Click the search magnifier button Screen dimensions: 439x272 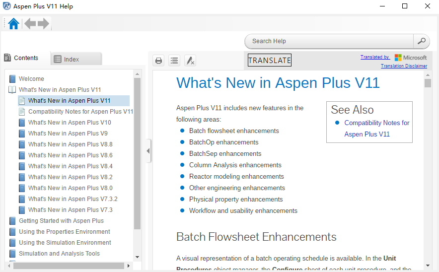point(421,41)
